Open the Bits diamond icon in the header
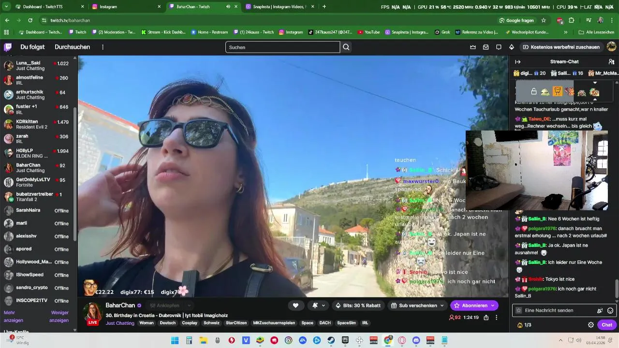The width and height of the screenshot is (619, 348). pyautogui.click(x=512, y=47)
